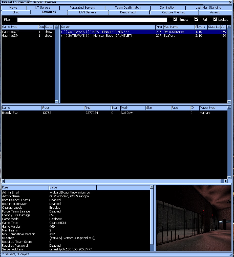Click the Team column header
234x257 pixels.
tap(116, 108)
